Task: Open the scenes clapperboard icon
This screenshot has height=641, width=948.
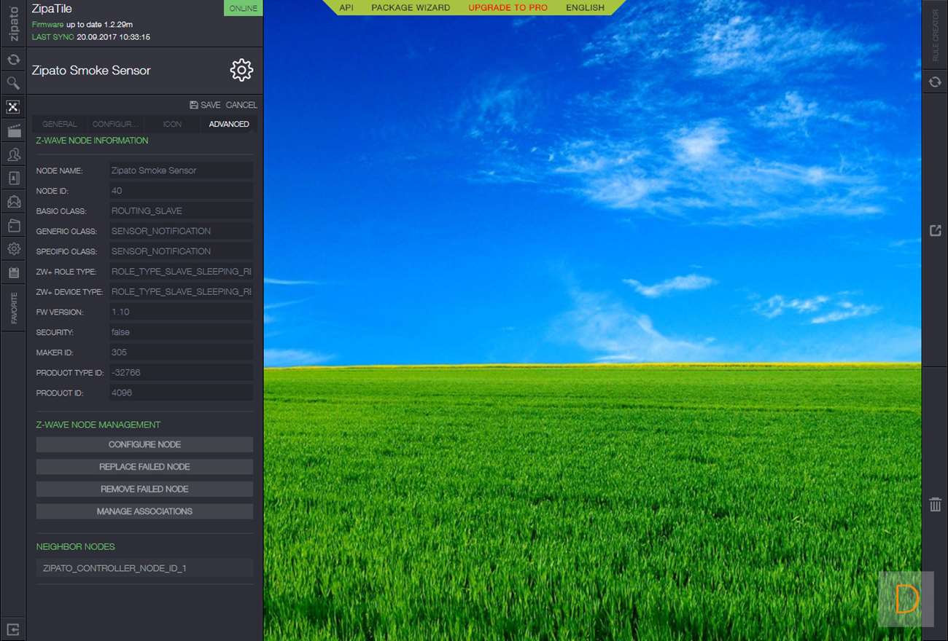Action: 13,131
